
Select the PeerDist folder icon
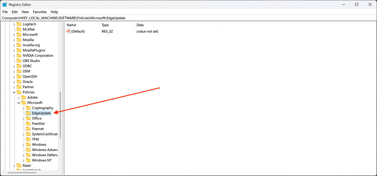point(28,124)
